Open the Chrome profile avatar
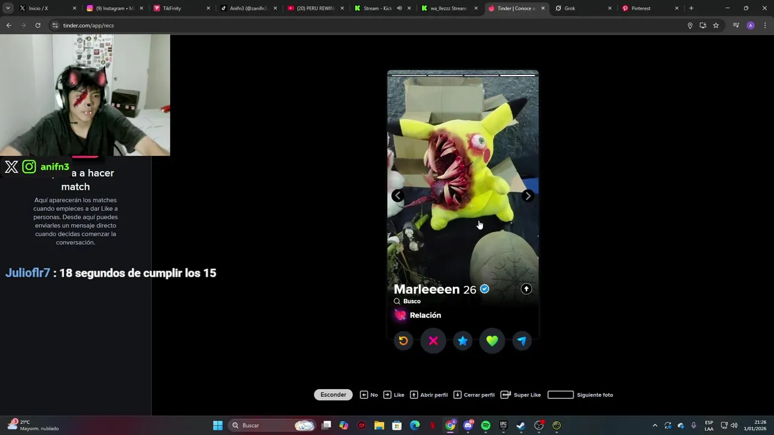The width and height of the screenshot is (774, 435). point(750,25)
